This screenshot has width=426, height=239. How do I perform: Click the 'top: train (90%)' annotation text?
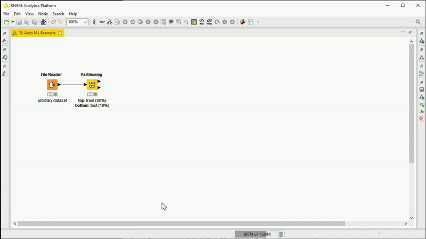[92, 100]
